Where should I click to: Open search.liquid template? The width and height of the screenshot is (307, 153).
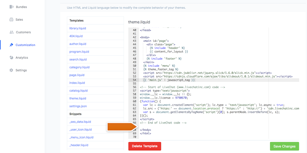(x=78, y=60)
